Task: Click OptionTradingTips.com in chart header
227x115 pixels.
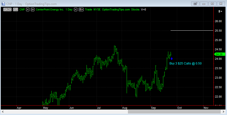Action: click(116, 9)
